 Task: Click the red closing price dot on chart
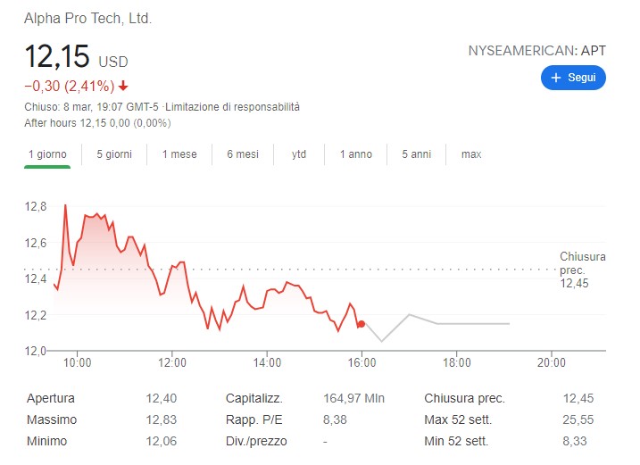(x=361, y=324)
